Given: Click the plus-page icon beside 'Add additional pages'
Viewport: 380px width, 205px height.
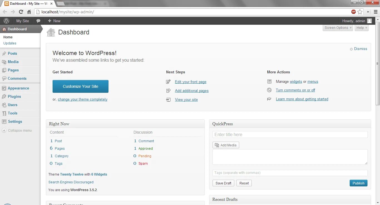Looking at the screenshot, I should (168, 91).
